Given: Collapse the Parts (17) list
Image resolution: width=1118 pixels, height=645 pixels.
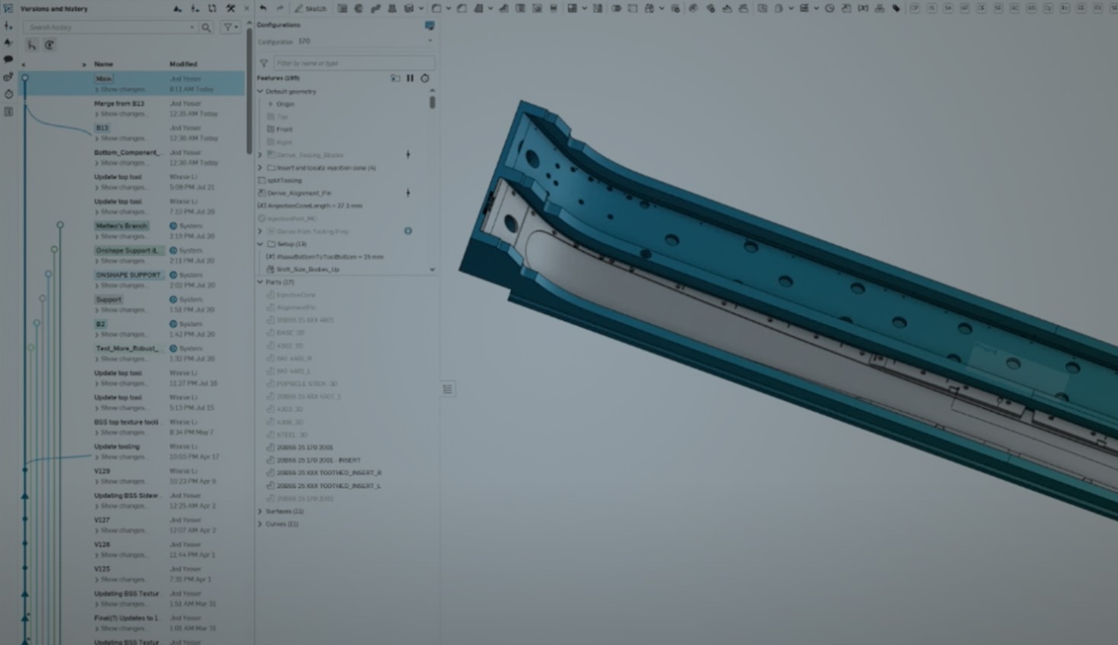Looking at the screenshot, I should (x=260, y=282).
